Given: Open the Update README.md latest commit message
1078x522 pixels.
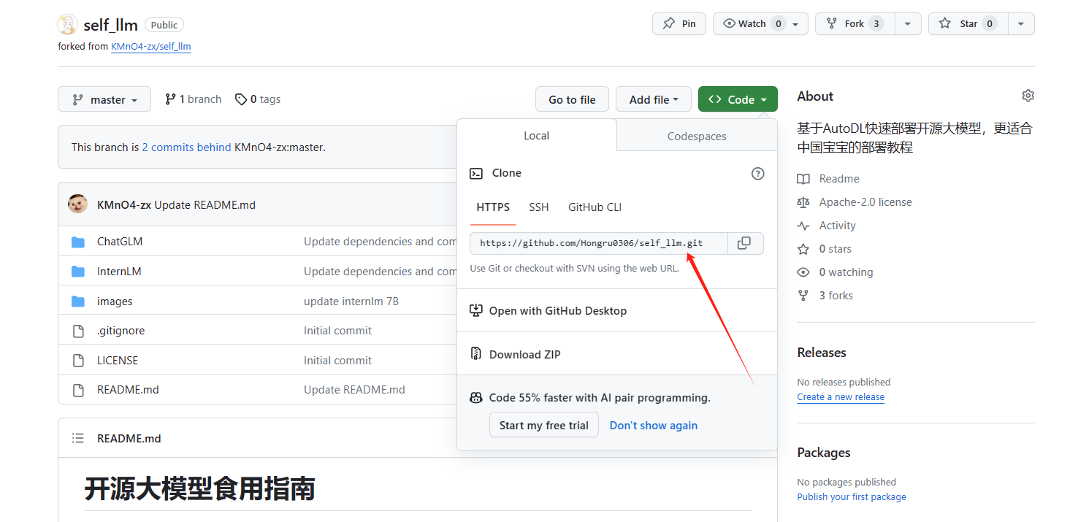Looking at the screenshot, I should coord(205,204).
